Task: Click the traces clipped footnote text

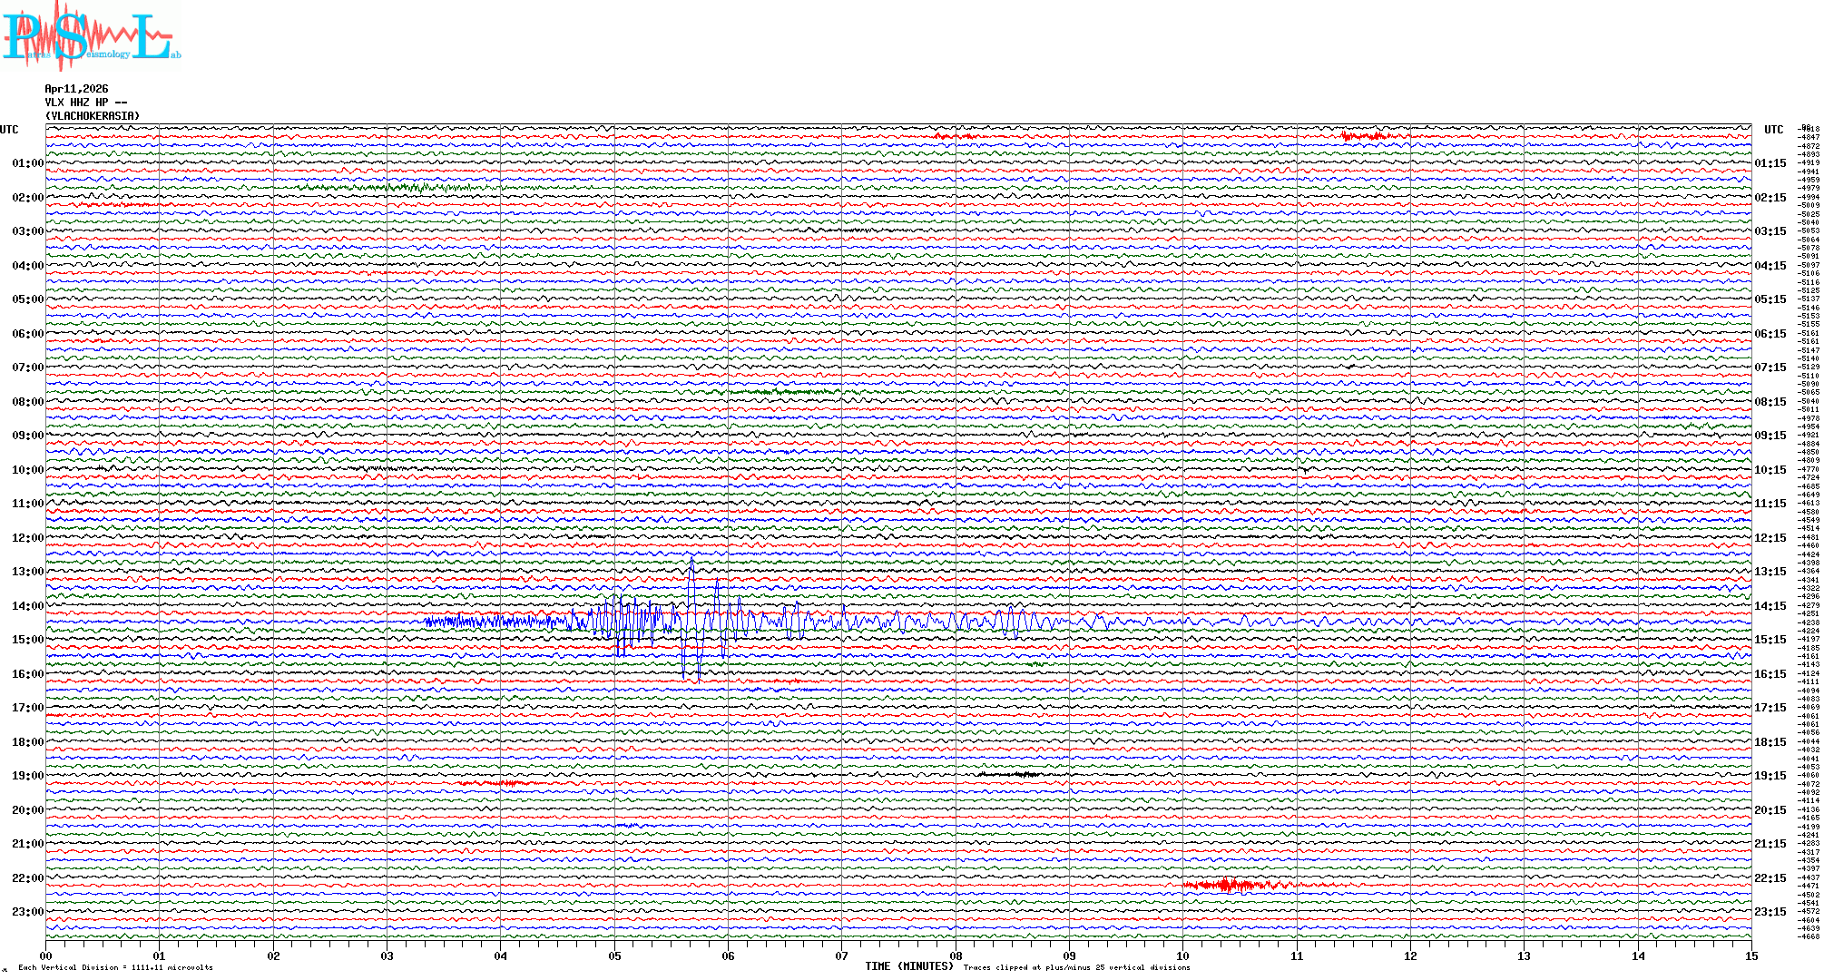Action: pos(1076,967)
